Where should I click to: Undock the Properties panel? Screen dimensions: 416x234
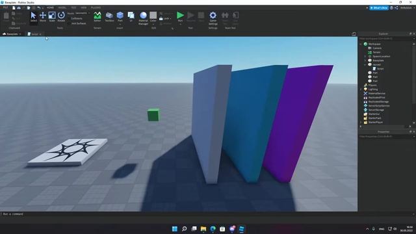click(410, 131)
